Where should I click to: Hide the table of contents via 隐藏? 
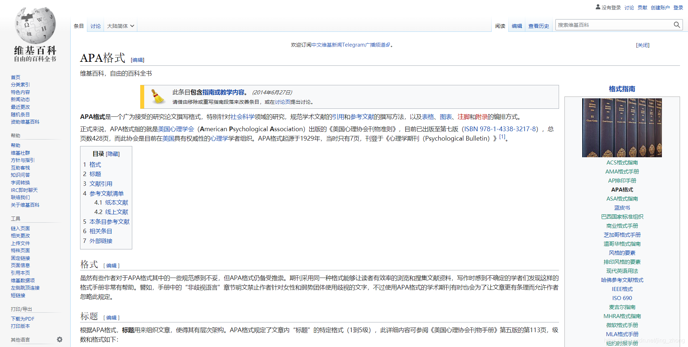point(113,154)
